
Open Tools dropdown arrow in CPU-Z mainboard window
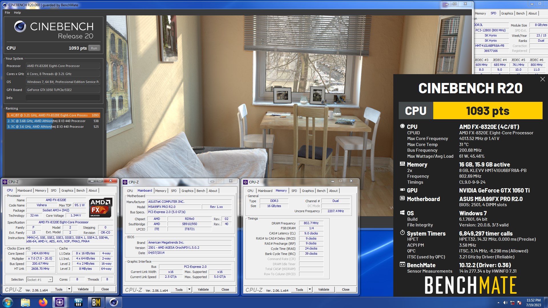pos(189,289)
